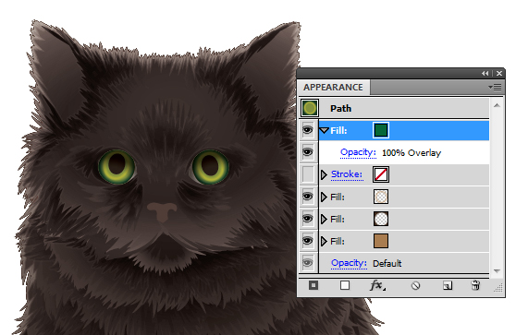This screenshot has height=335, width=516.
Task: Hide the circular gradient Fill row
Action: [x=308, y=219]
